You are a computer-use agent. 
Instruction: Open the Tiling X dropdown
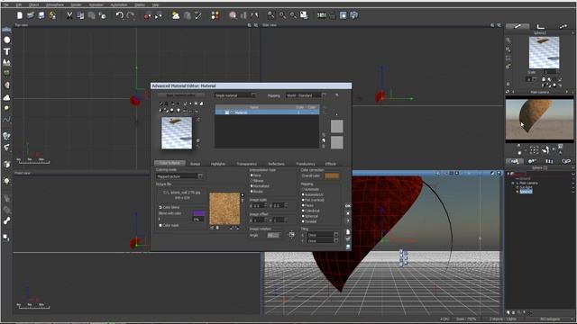tap(323, 234)
